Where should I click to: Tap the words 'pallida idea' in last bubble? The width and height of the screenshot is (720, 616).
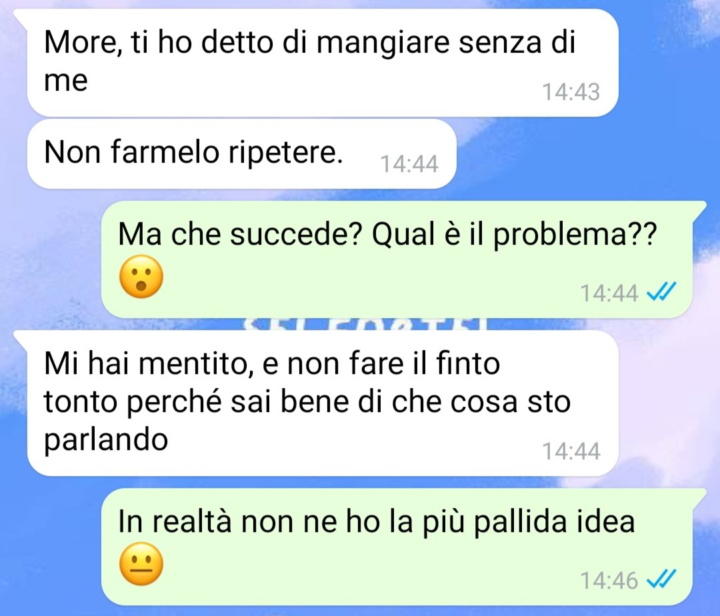tap(553, 523)
